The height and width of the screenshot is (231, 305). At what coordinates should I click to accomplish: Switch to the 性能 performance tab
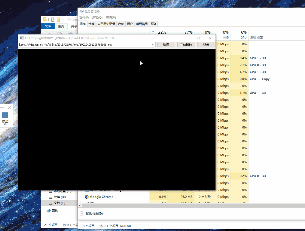(x=91, y=24)
